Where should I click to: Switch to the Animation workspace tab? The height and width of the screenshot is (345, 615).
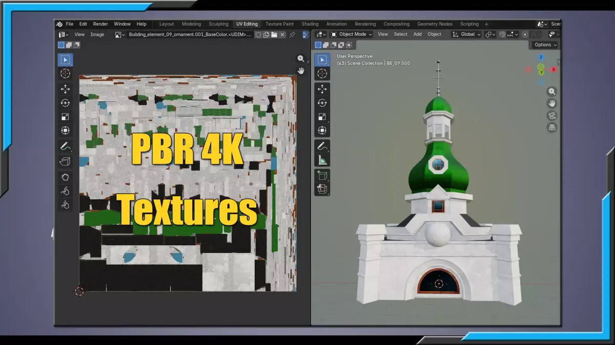(337, 24)
